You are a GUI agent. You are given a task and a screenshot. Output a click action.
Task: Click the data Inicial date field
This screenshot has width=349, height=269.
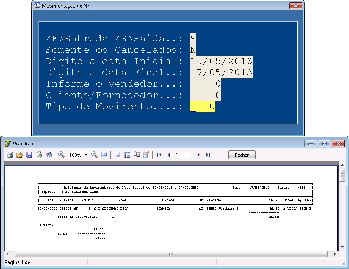click(221, 62)
